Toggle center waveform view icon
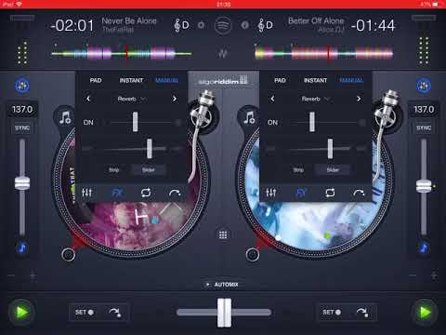Screen dimensions: 446x335 click(x=222, y=53)
